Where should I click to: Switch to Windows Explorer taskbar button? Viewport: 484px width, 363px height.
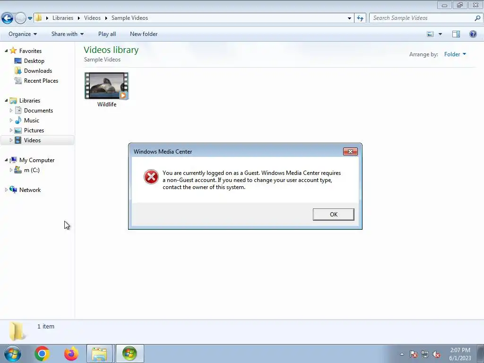(99, 354)
